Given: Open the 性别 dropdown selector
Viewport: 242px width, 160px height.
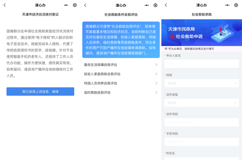Looking at the screenshot, I should point(202,83).
